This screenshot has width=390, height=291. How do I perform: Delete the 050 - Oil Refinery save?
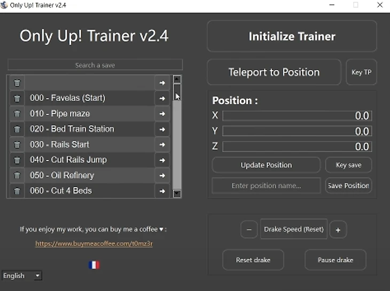pos(17,175)
